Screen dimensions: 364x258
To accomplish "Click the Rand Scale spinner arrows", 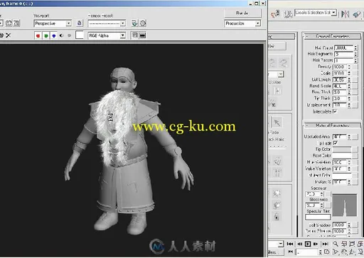I will [349, 86].
